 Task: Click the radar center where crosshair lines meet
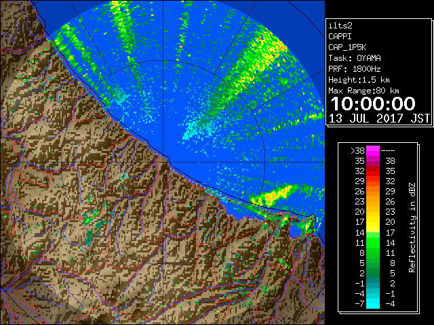pyautogui.click(x=163, y=162)
